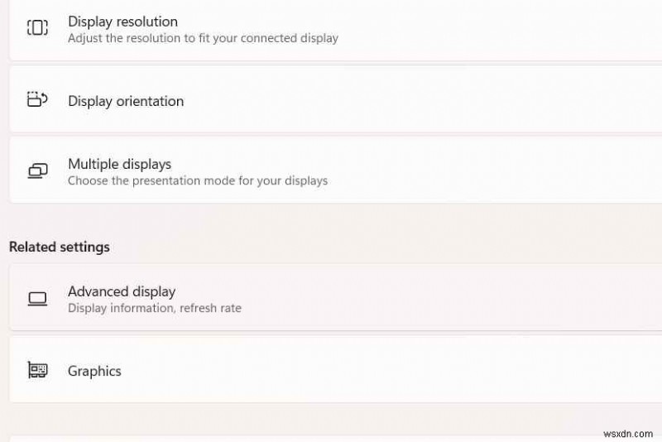Click the partially visible card below Graphics

[331, 437]
